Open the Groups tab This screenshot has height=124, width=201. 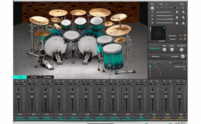(x=47, y=77)
